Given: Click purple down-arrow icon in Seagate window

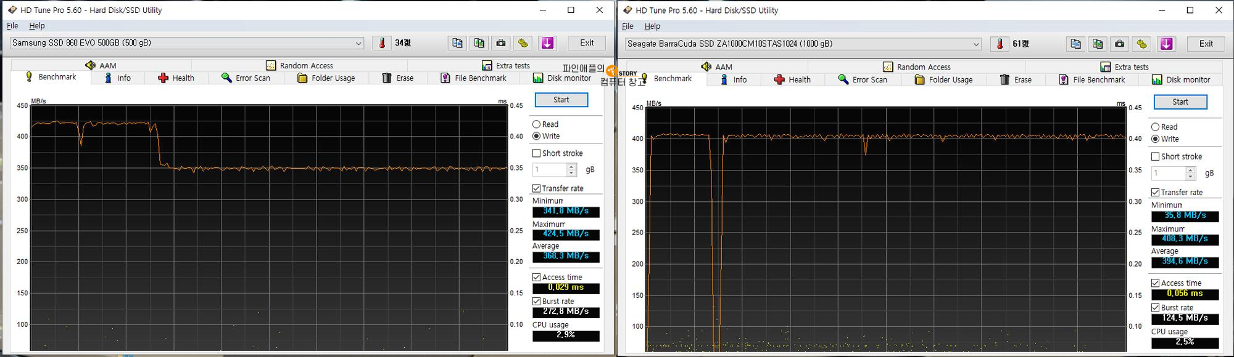Looking at the screenshot, I should point(1166,44).
